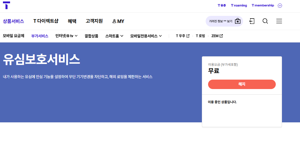Click the 가려진 정보 ** 보기 button

(x=224, y=21)
